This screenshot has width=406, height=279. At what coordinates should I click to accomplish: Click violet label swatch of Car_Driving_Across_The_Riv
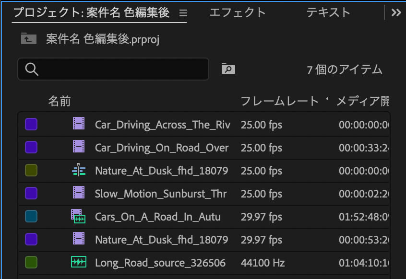[31, 125]
